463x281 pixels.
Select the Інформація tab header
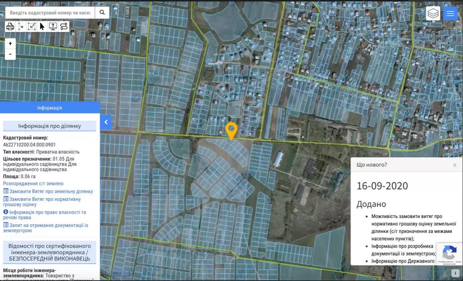50,108
